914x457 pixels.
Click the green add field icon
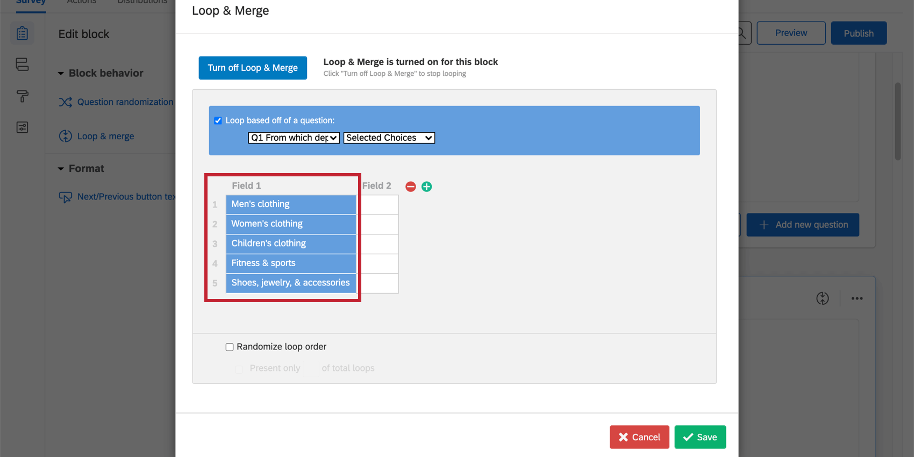[x=426, y=187]
